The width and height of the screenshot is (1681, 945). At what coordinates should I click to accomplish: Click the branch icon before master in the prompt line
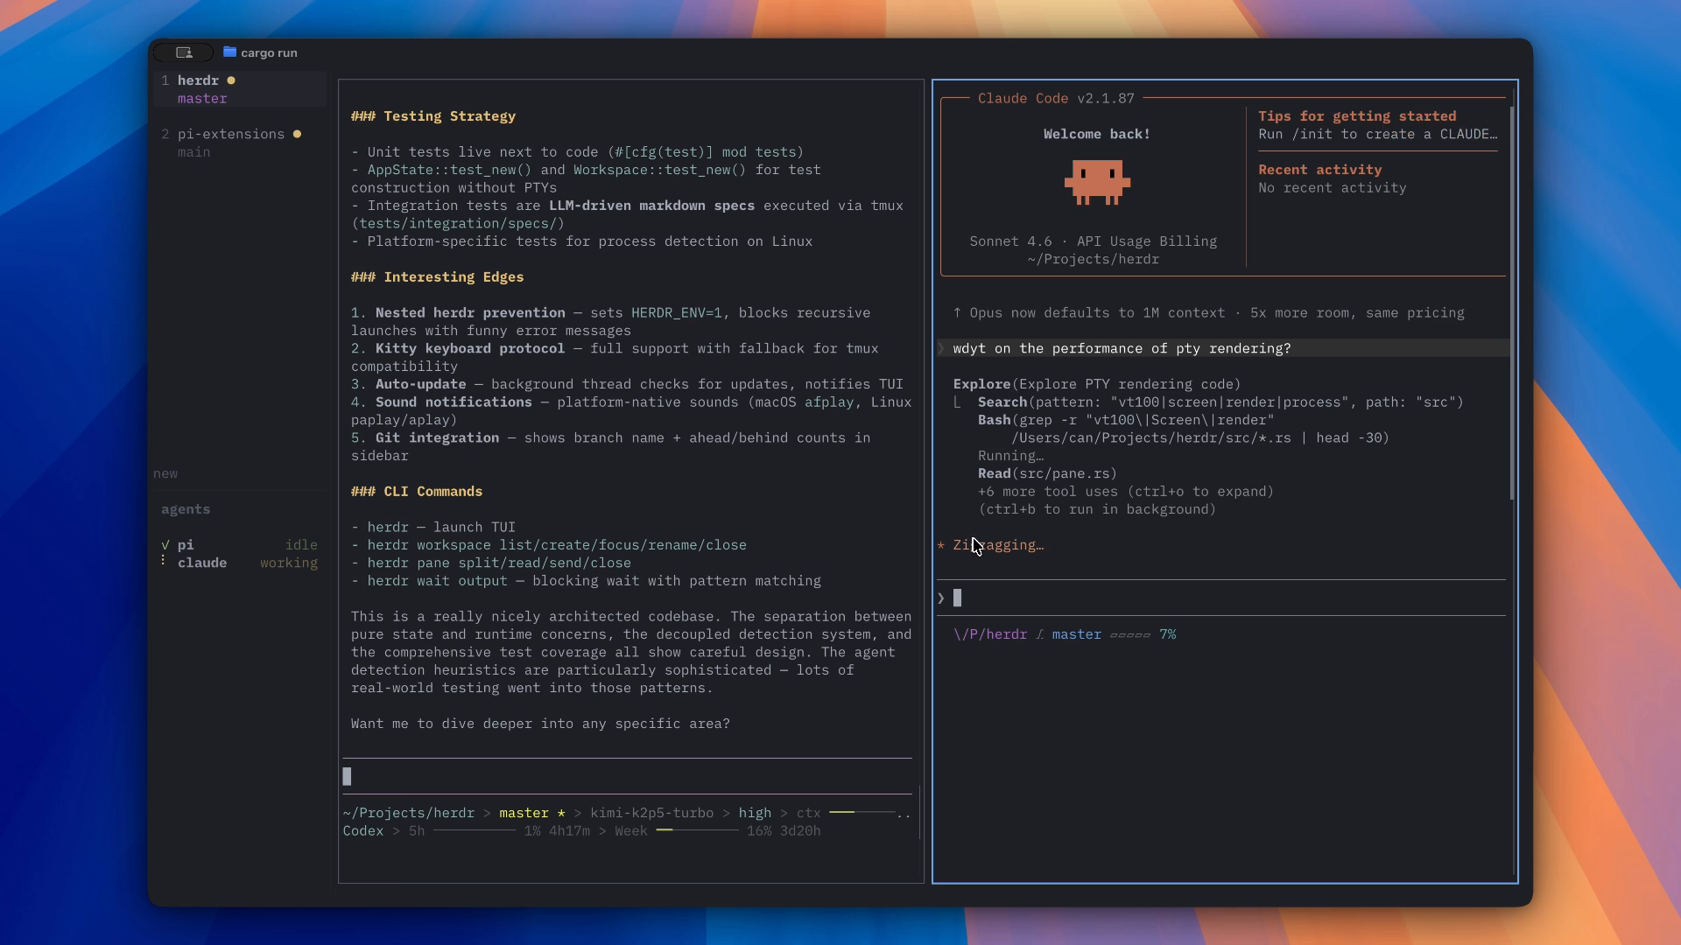tap(1041, 634)
